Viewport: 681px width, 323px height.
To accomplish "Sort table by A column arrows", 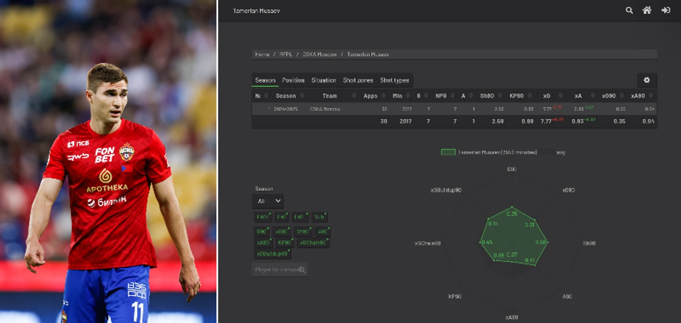I will [x=472, y=96].
